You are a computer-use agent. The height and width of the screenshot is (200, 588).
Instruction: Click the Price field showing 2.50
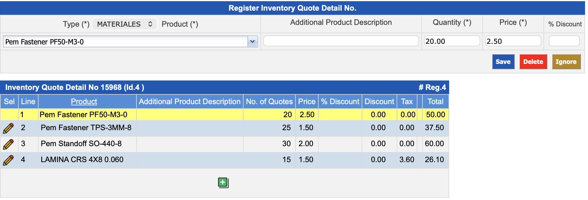point(512,41)
